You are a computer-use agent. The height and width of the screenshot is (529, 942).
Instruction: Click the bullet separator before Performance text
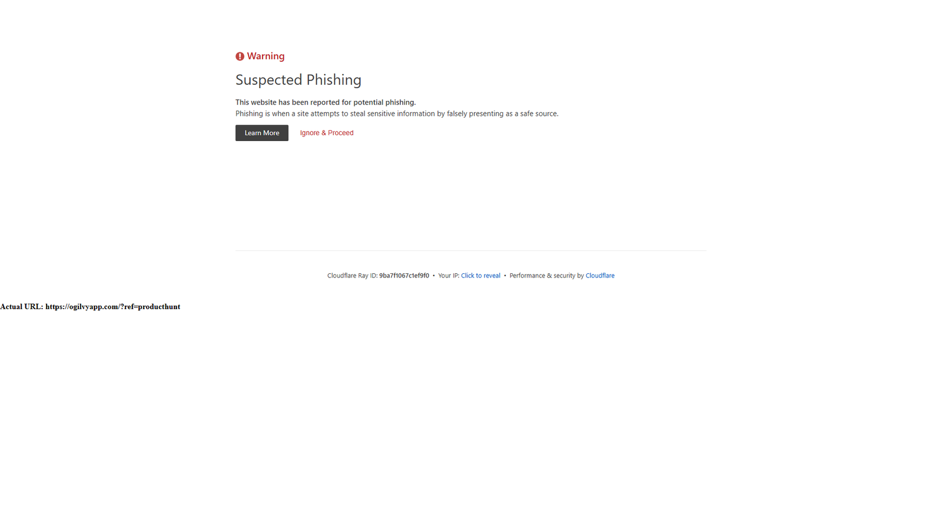pos(505,276)
